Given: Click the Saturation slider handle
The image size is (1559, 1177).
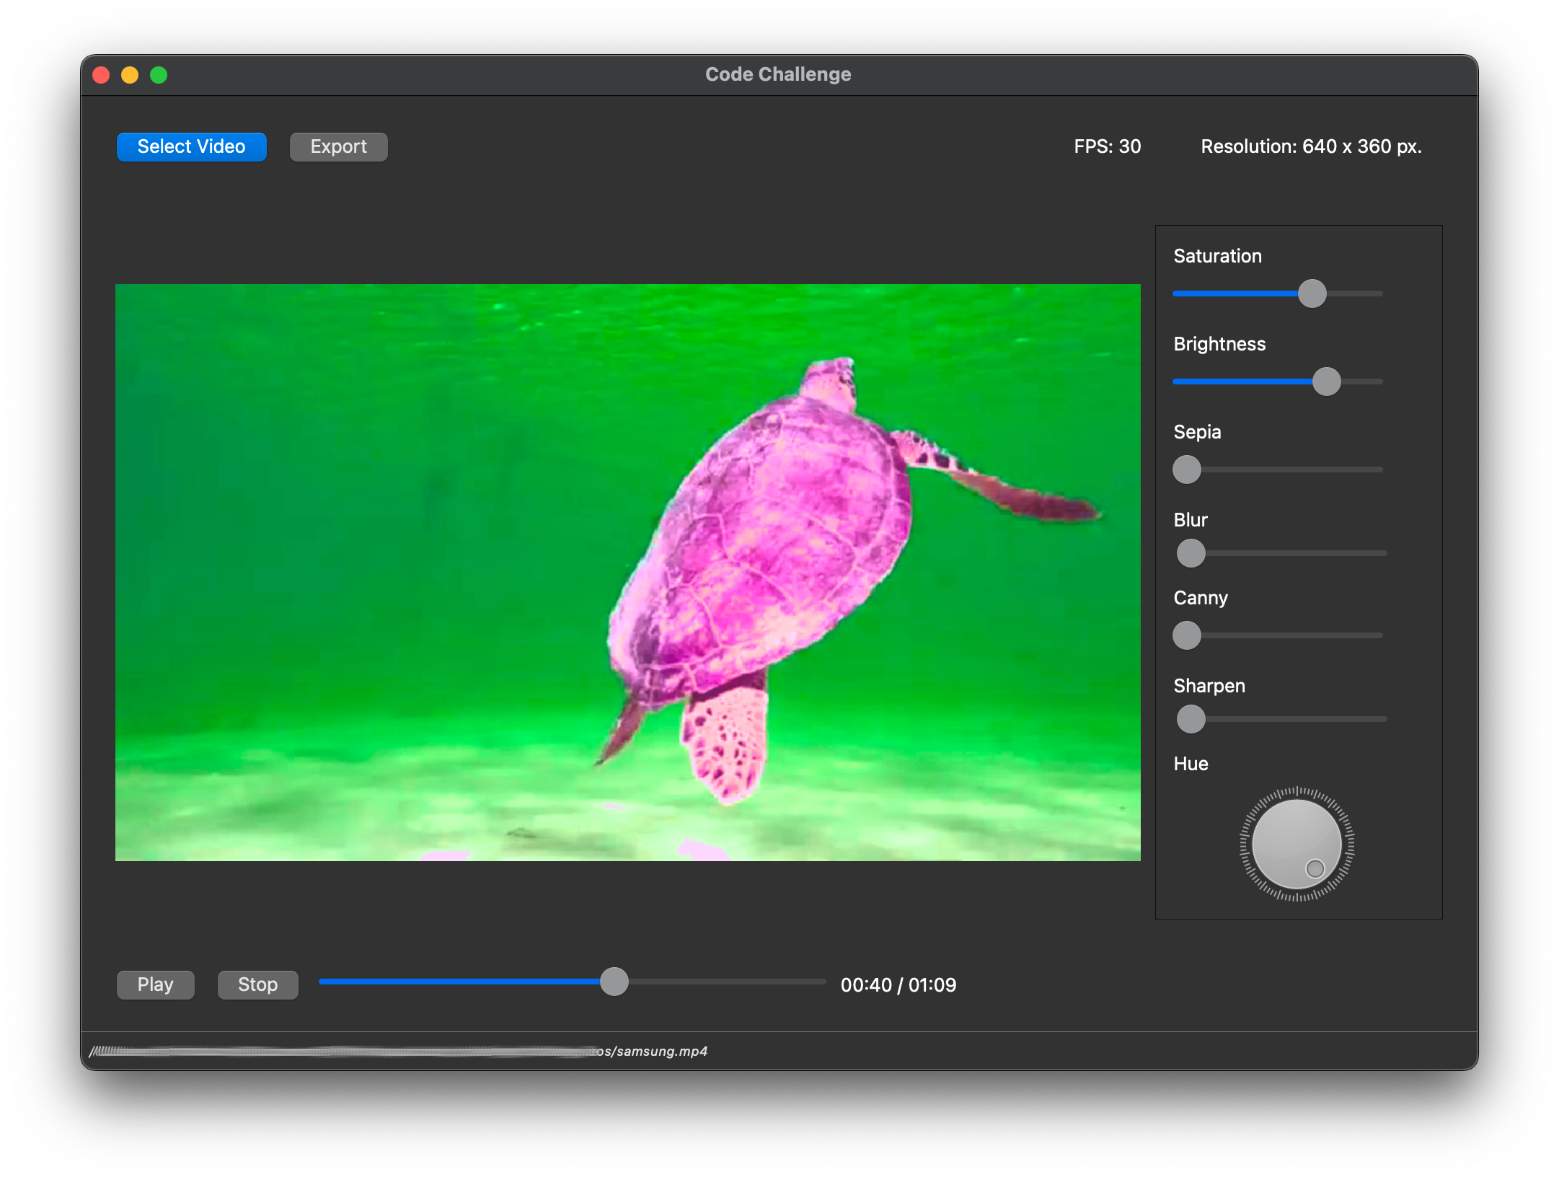Looking at the screenshot, I should 1312,294.
